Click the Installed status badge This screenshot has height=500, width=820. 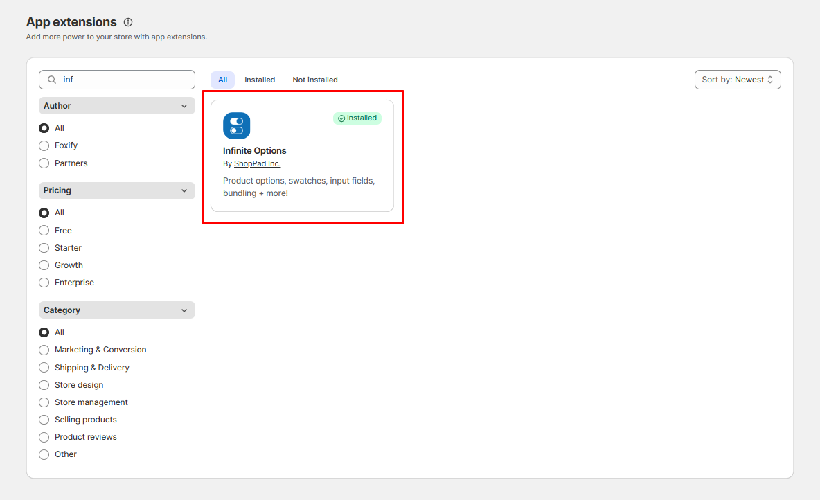coord(357,118)
